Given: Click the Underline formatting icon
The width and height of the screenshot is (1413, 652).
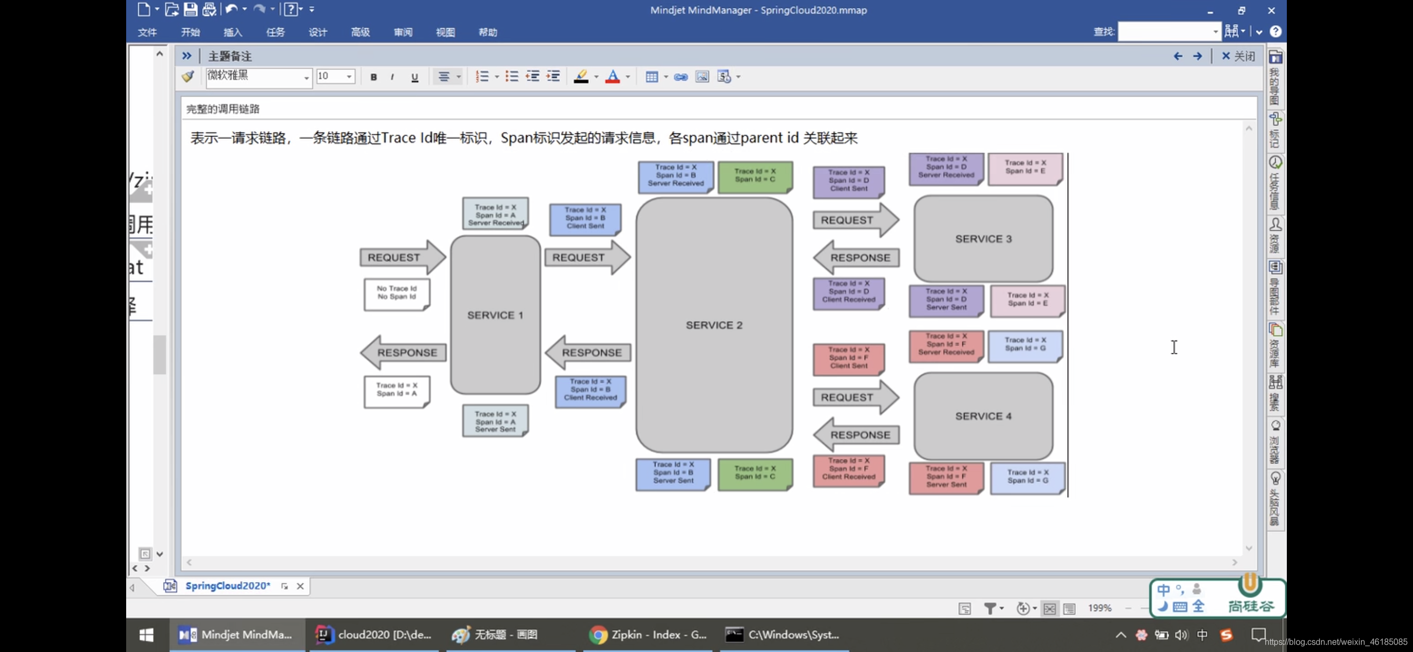Looking at the screenshot, I should point(415,77).
